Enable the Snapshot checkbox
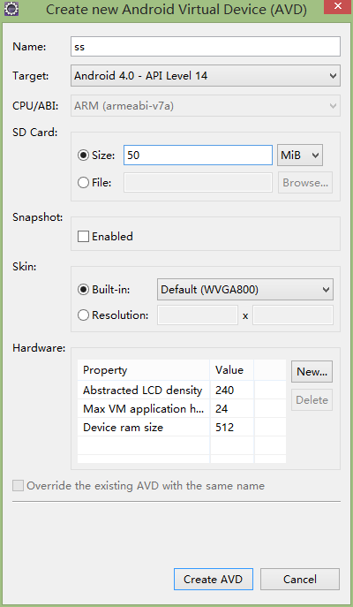The image size is (353, 607). (x=83, y=236)
